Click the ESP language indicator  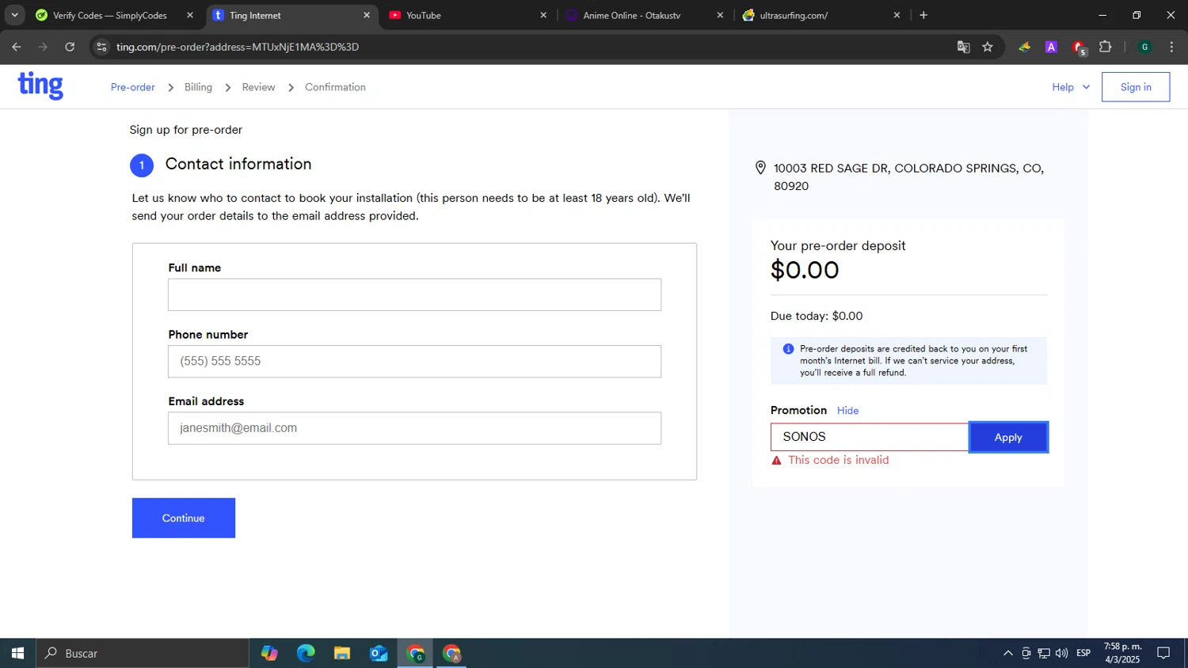tap(1083, 653)
